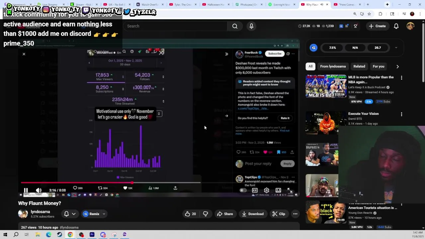Click the blue vidIQ logo in scorecard

click(313, 48)
